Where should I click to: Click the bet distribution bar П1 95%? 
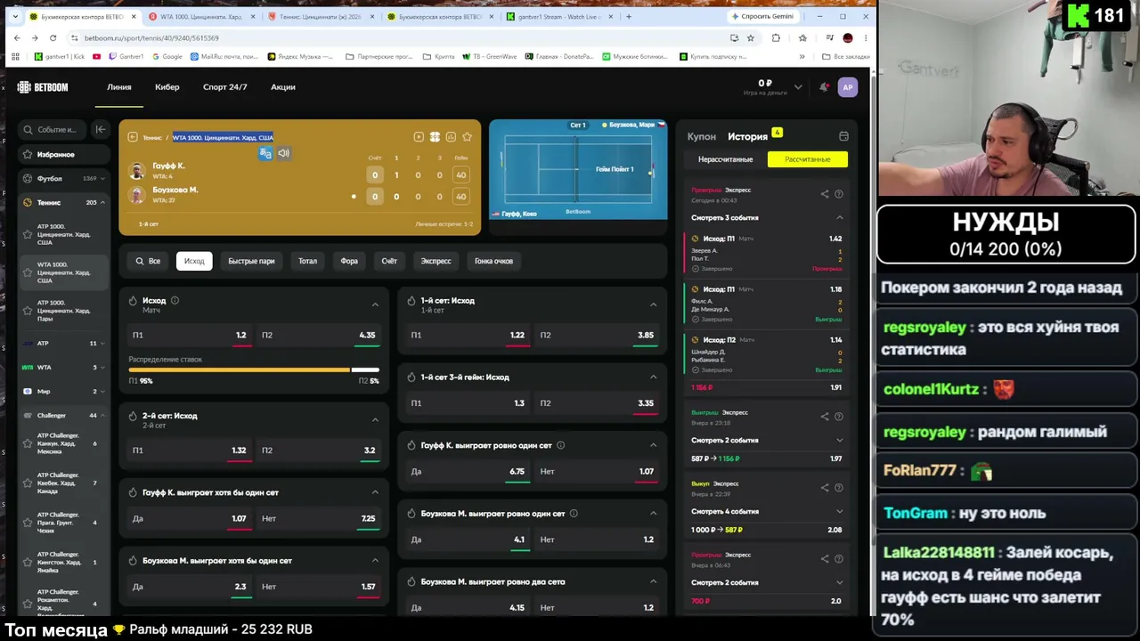coord(240,369)
